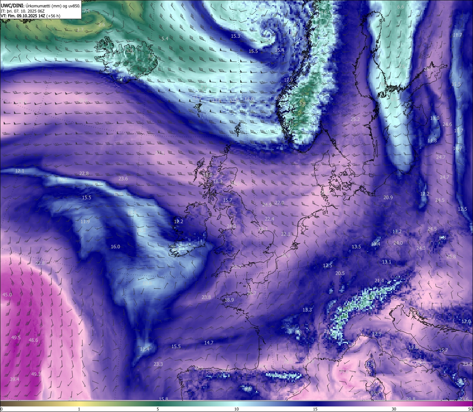Click the 13.3 value label
Screen dimensions: 473x412
[307, 310]
